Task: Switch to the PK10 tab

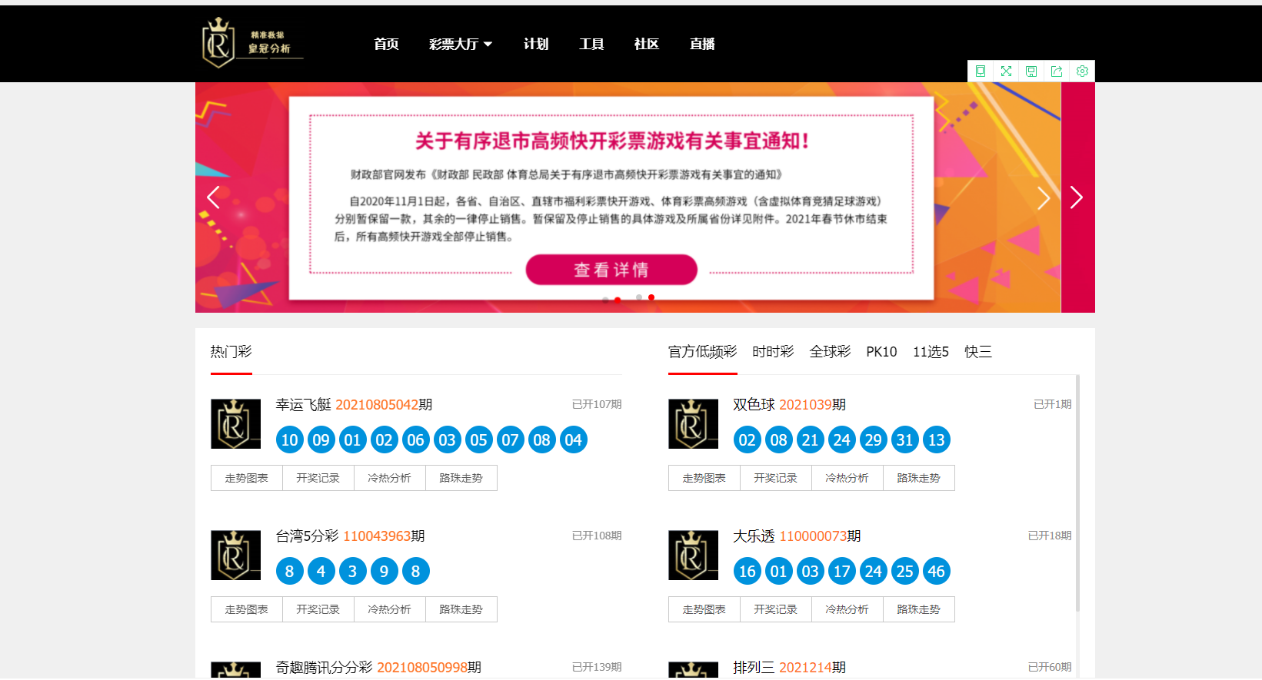Action: [881, 352]
